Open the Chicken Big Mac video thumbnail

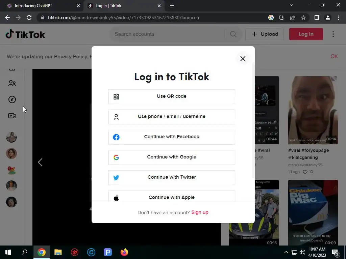click(x=313, y=213)
